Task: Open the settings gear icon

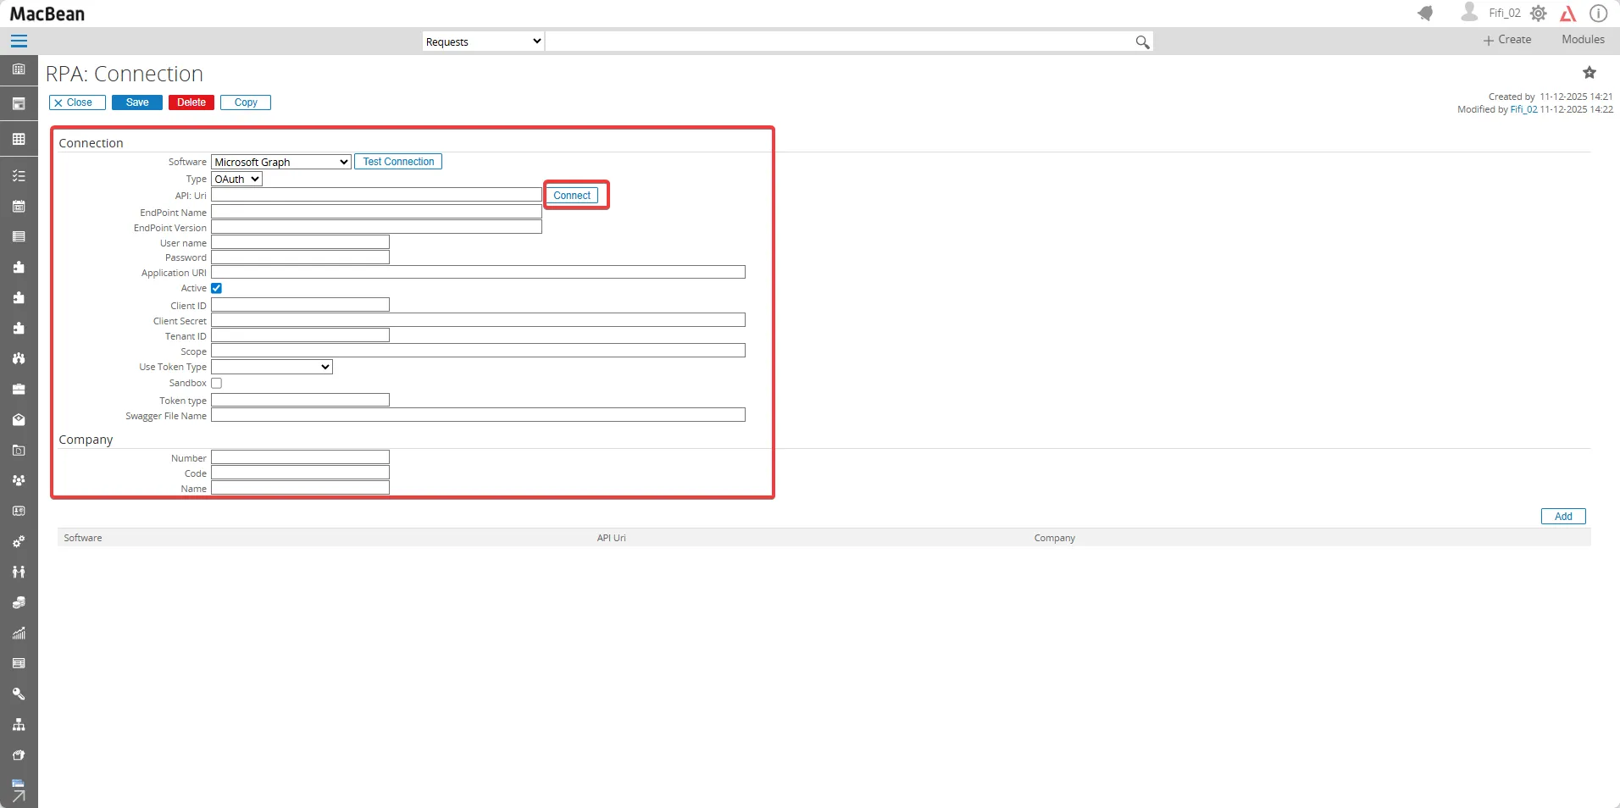Action: pos(1539,14)
